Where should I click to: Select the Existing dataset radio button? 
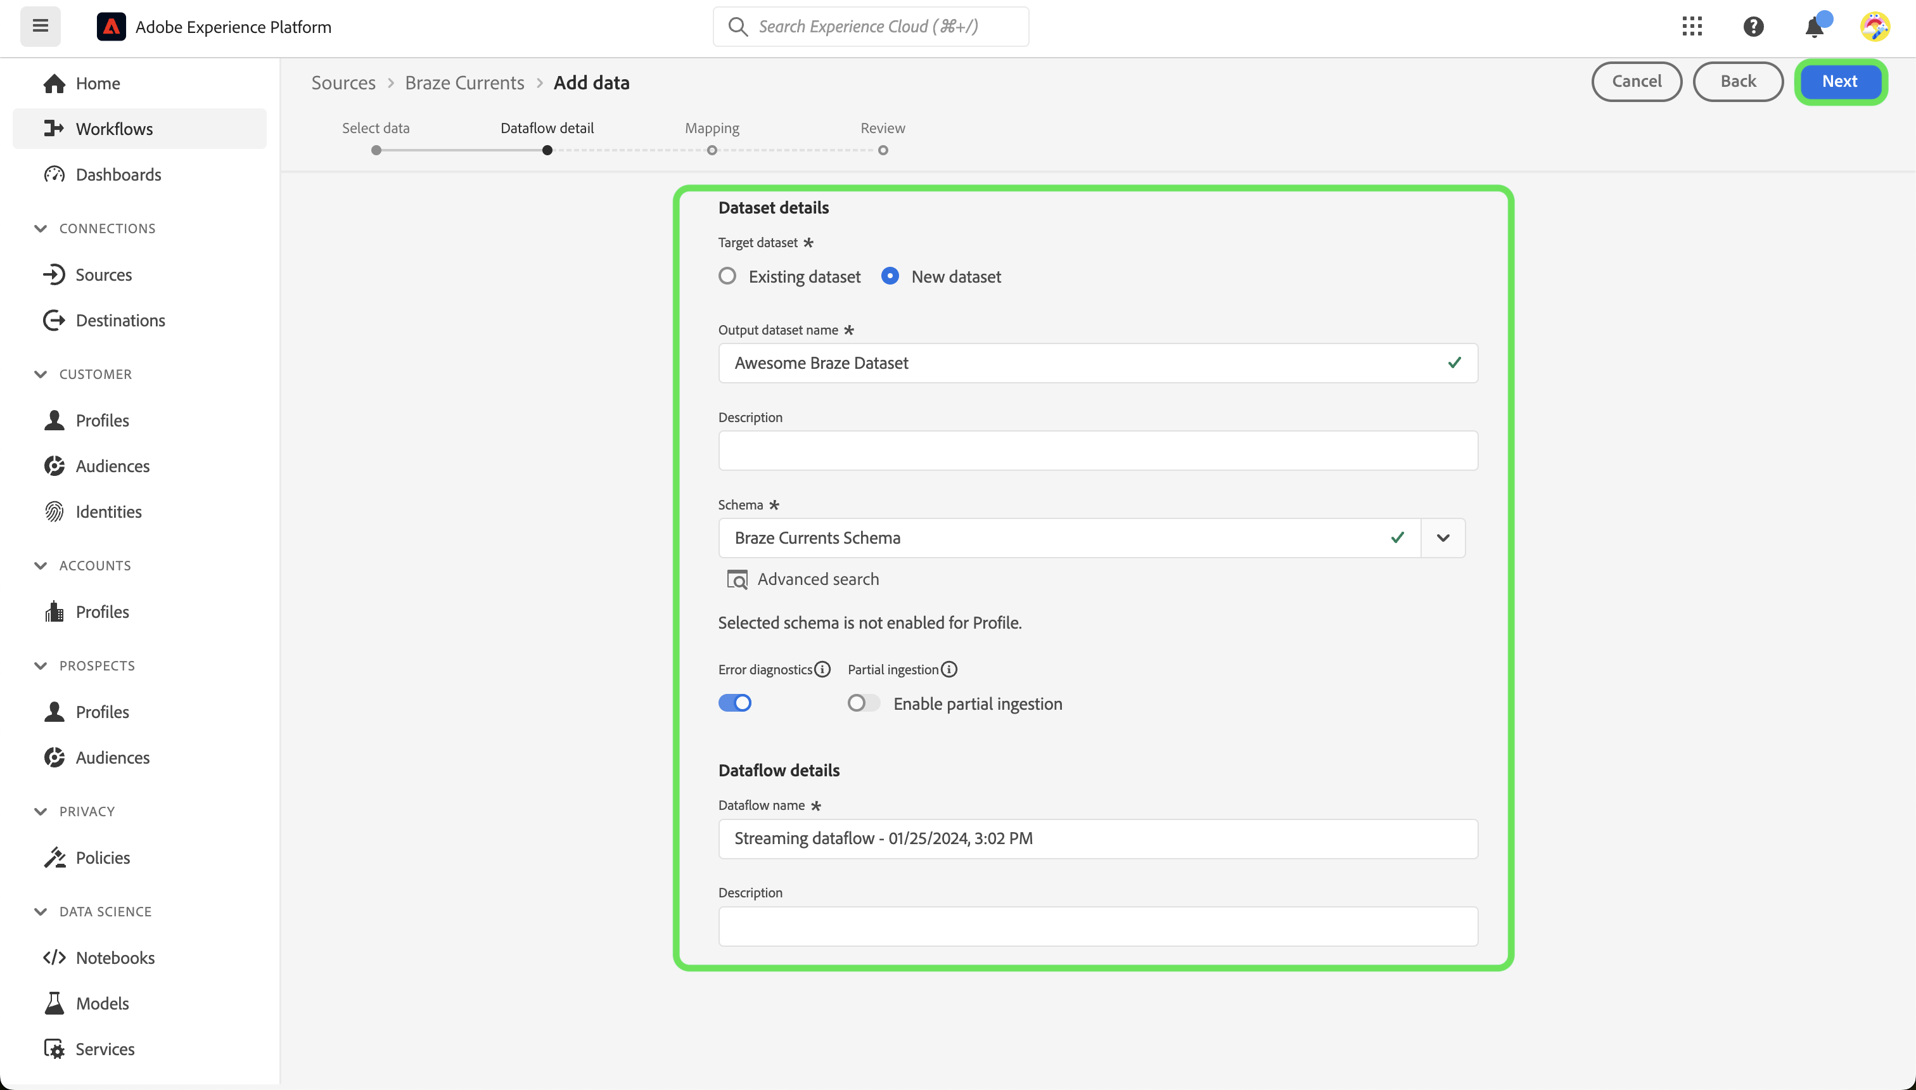727,276
